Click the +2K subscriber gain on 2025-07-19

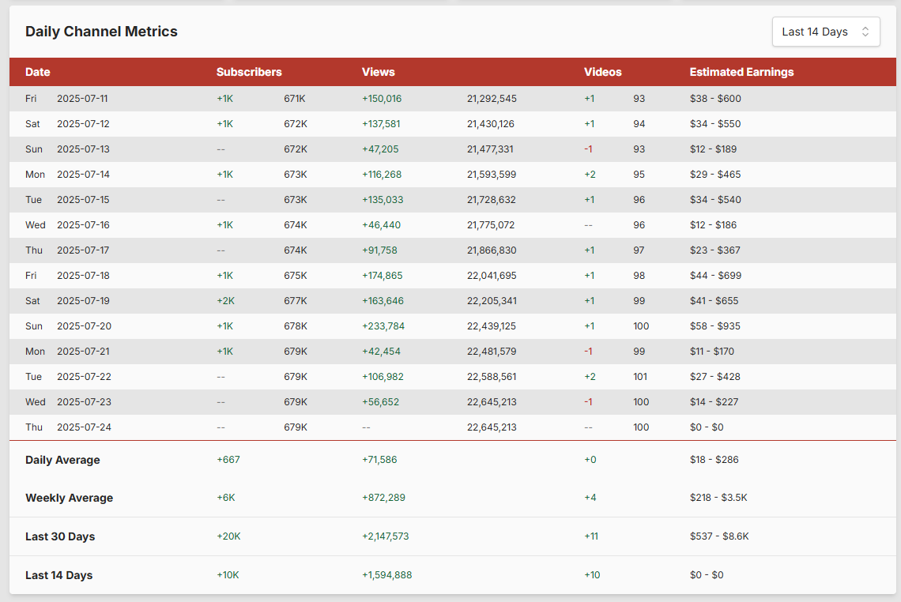point(225,301)
